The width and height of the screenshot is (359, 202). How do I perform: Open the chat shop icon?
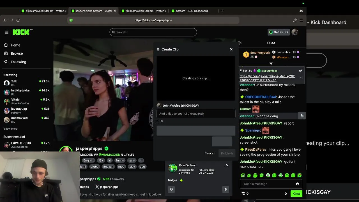243,194
